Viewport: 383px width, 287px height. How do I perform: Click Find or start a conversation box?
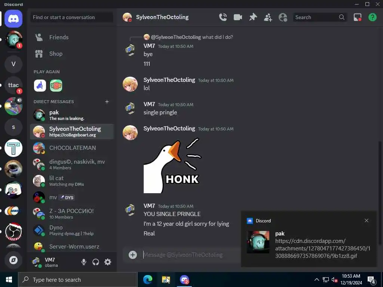coord(72,17)
